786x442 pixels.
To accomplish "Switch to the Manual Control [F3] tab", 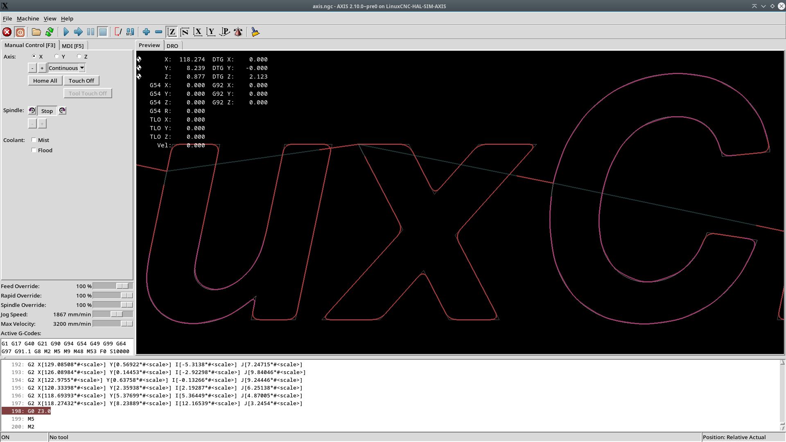I will (30, 45).
